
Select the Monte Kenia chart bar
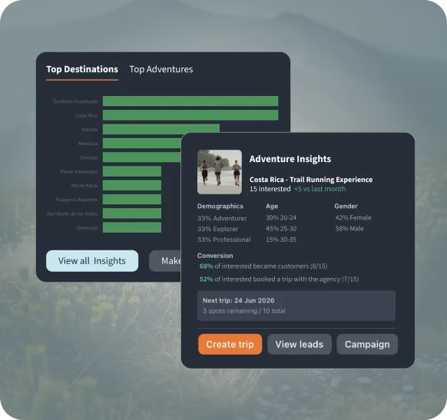132,185
